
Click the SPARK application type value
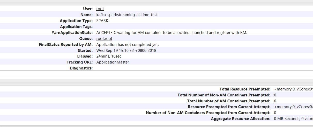coord(102,21)
